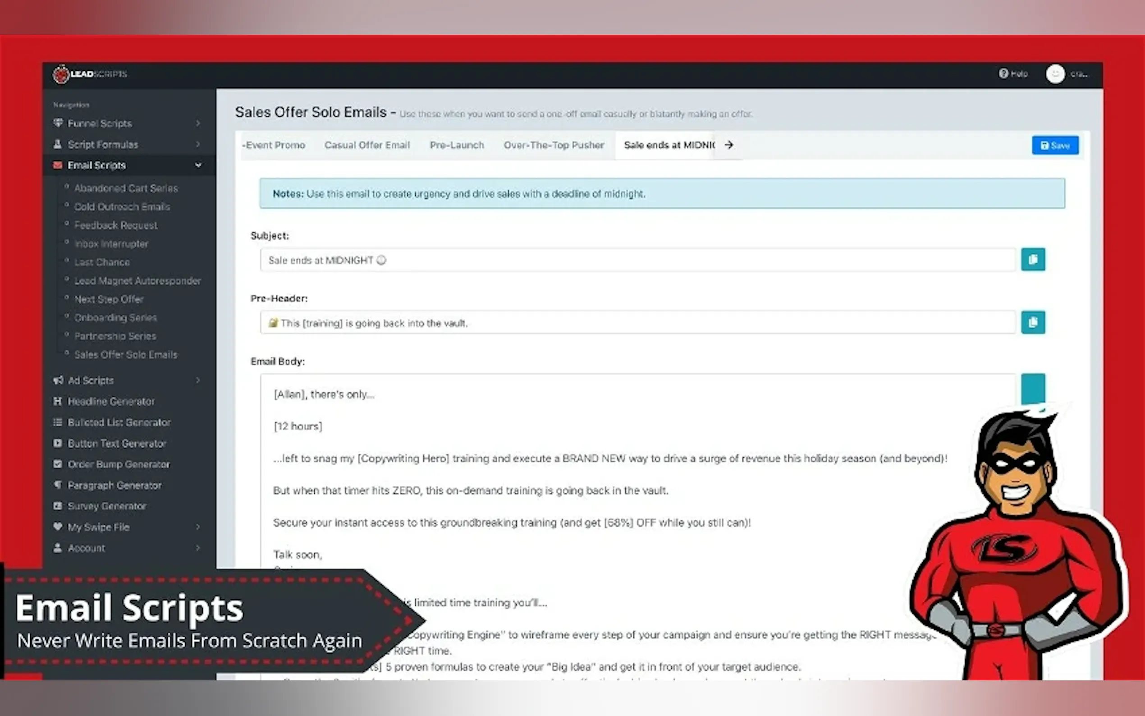Open the Abandoned Cart Series link
The height and width of the screenshot is (716, 1145).
126,188
